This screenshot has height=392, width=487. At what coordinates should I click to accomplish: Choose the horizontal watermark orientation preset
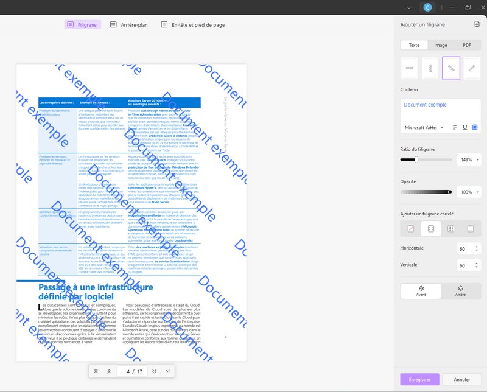tap(409, 68)
